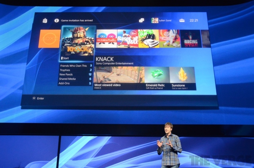Open the settings toolbox icon
This screenshot has height=168, width=254.
[182, 20]
